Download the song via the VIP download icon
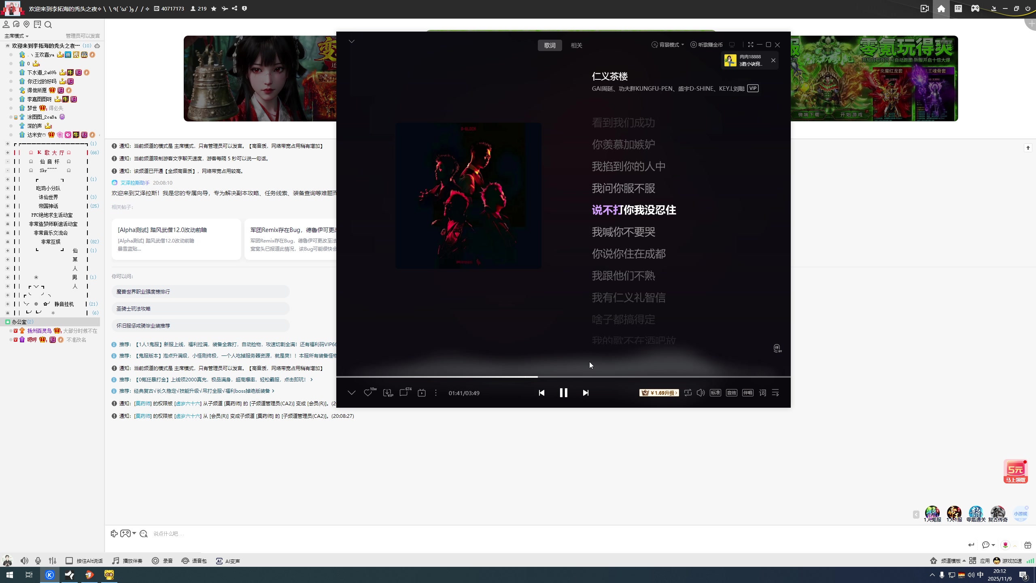The image size is (1036, 583). coord(387,393)
